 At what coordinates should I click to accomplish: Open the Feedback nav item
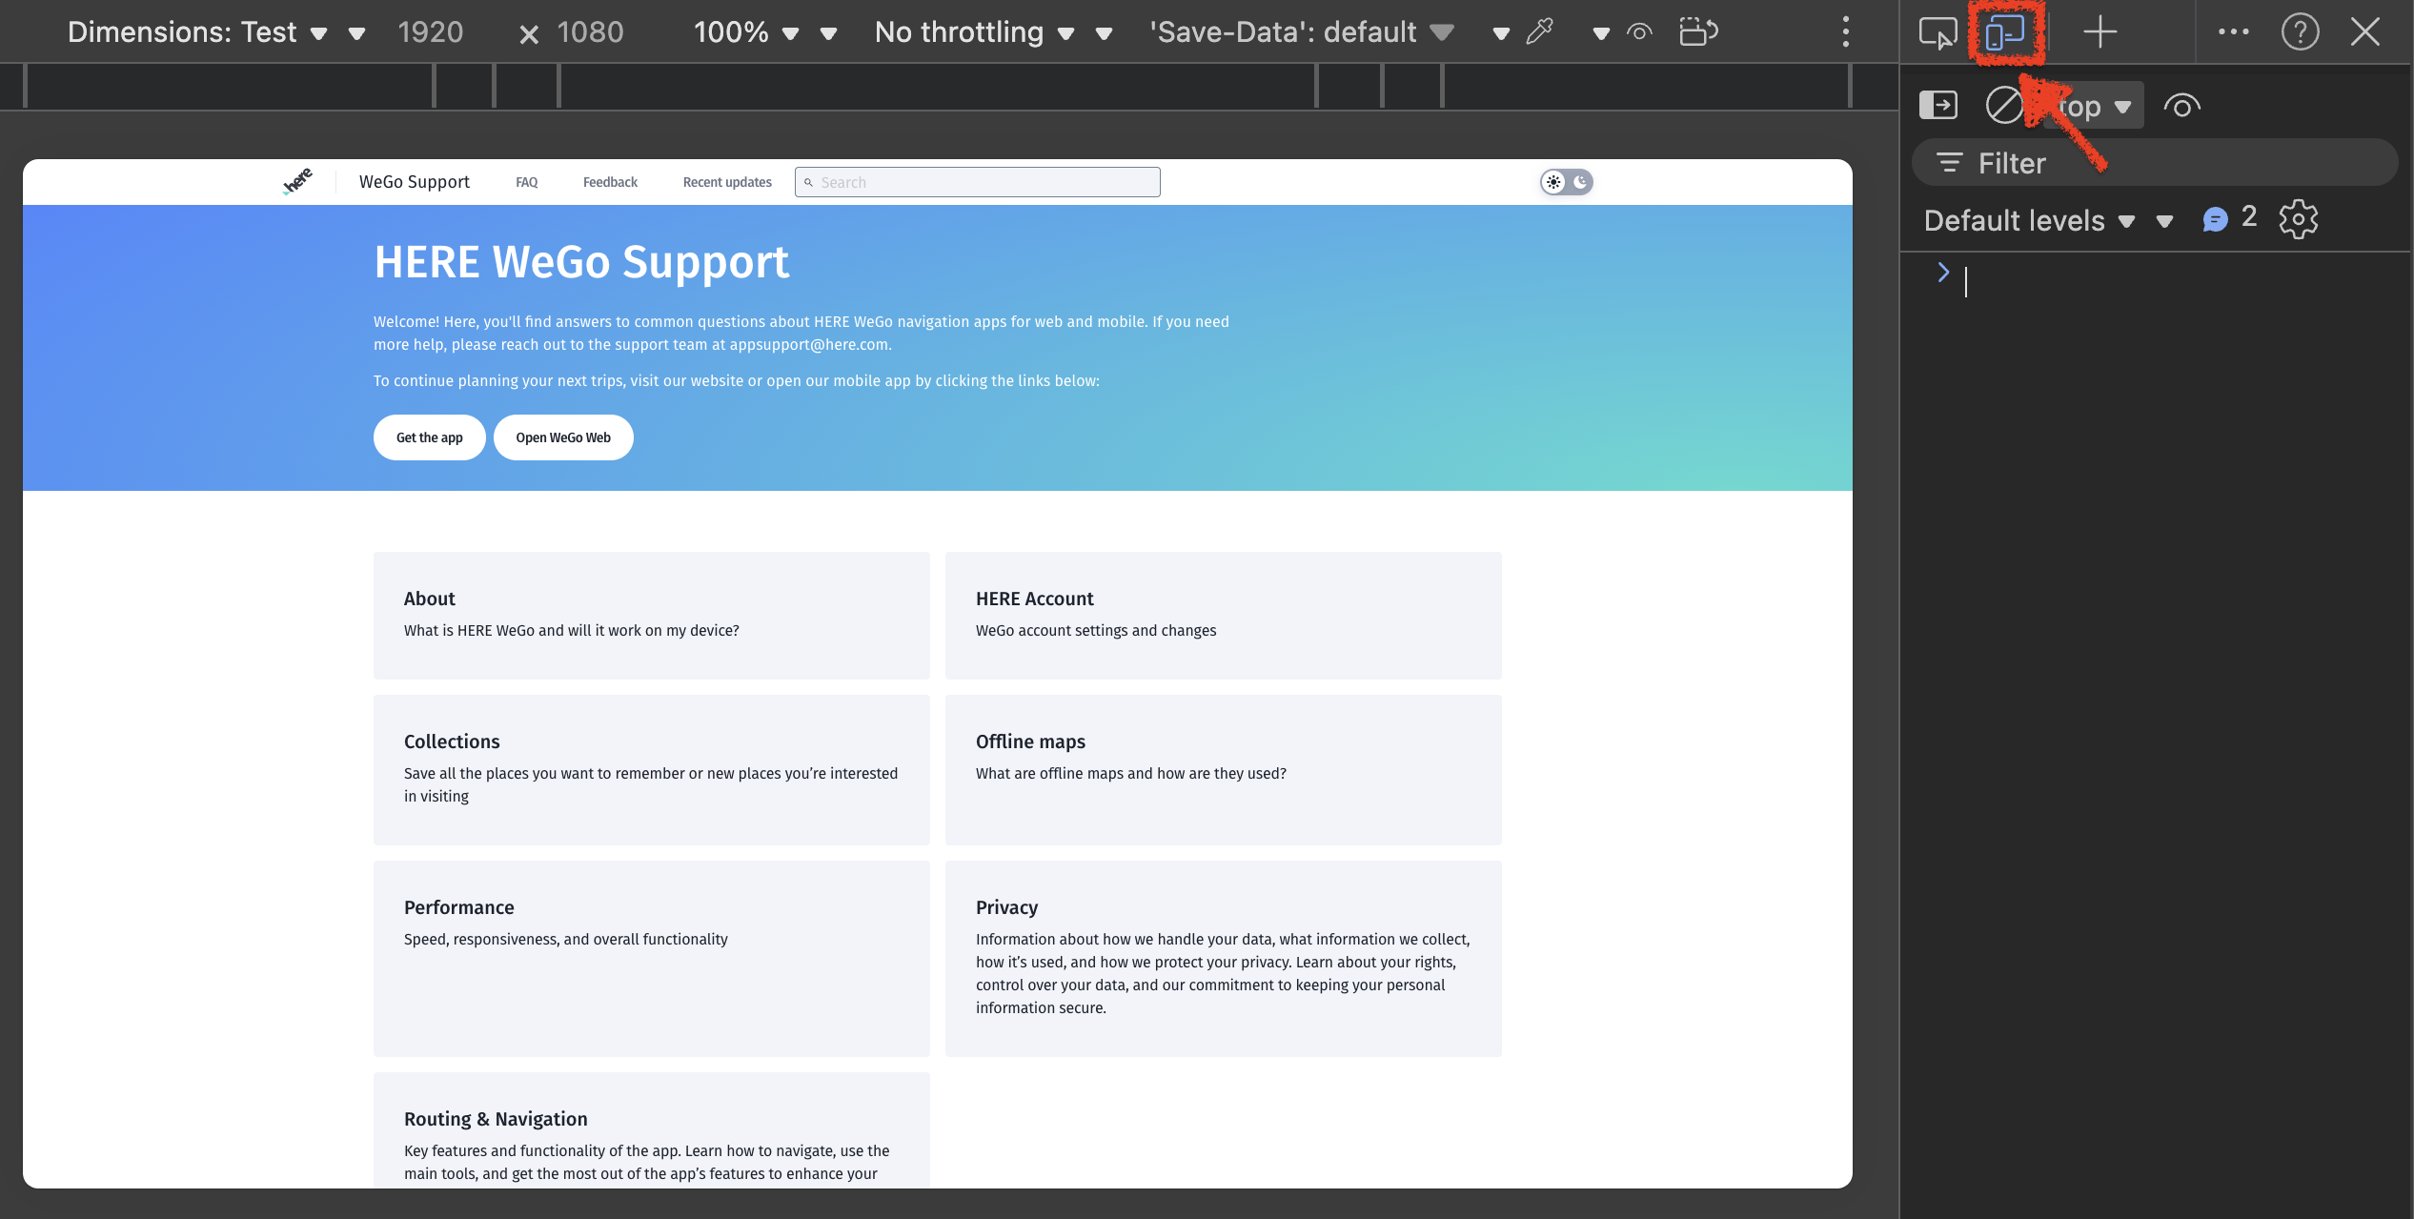(x=610, y=182)
